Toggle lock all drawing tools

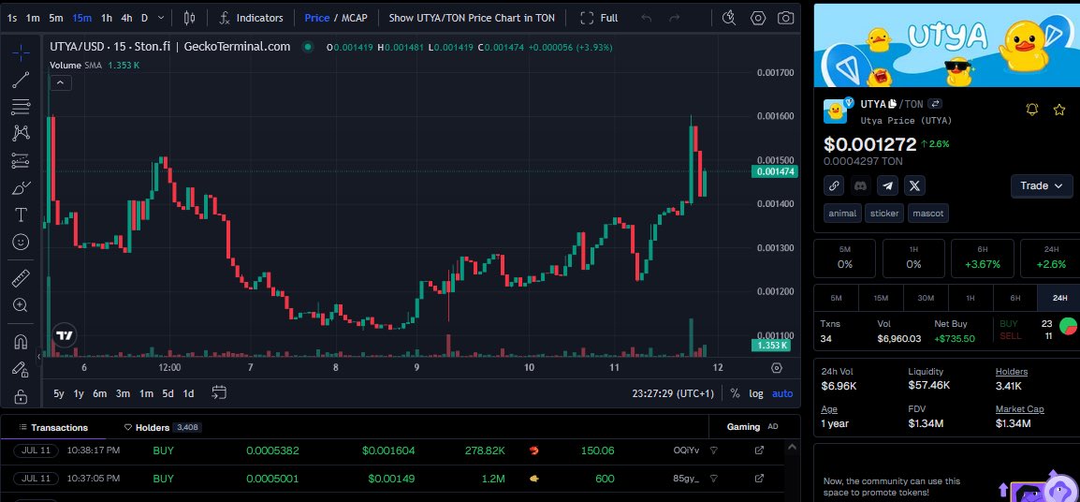[x=21, y=396]
